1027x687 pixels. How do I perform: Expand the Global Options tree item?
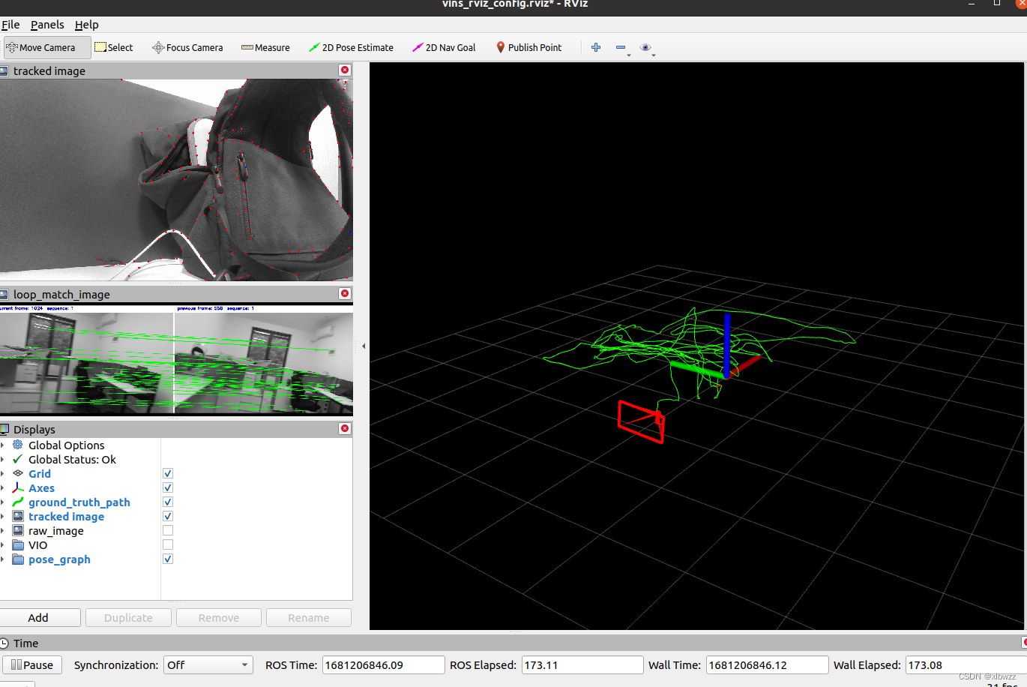point(5,445)
